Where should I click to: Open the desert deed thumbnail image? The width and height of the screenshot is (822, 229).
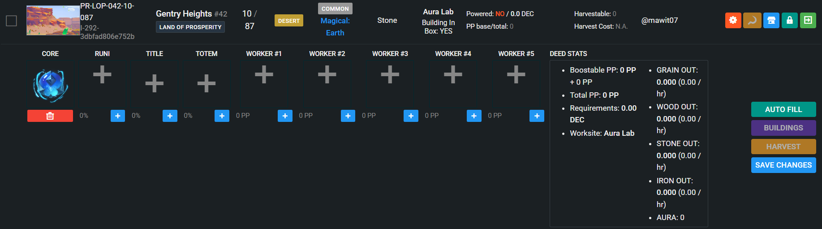click(53, 21)
